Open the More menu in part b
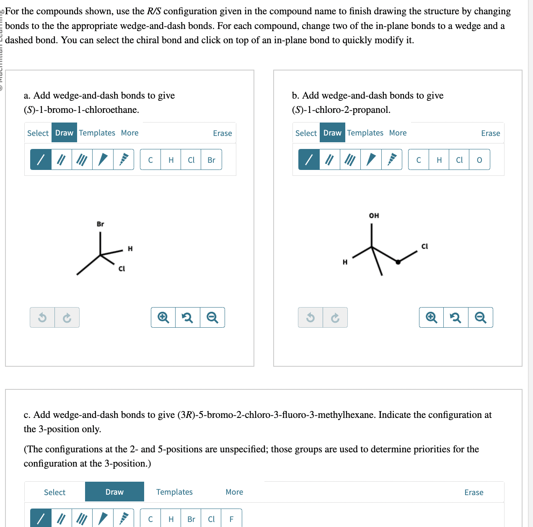Image resolution: width=533 pixels, height=527 pixels. click(397, 133)
